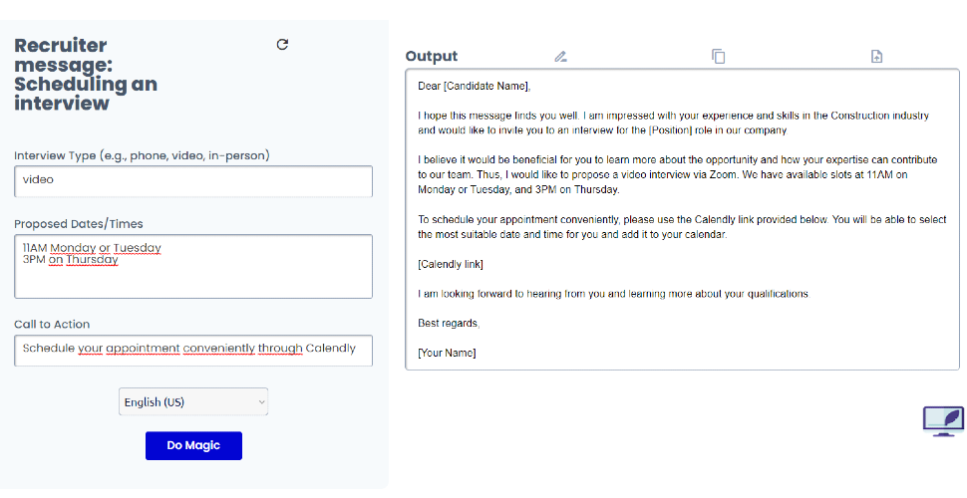Click the 'Proposed Dates/Times' label
Viewport: 967px width, 498px height.
79,224
